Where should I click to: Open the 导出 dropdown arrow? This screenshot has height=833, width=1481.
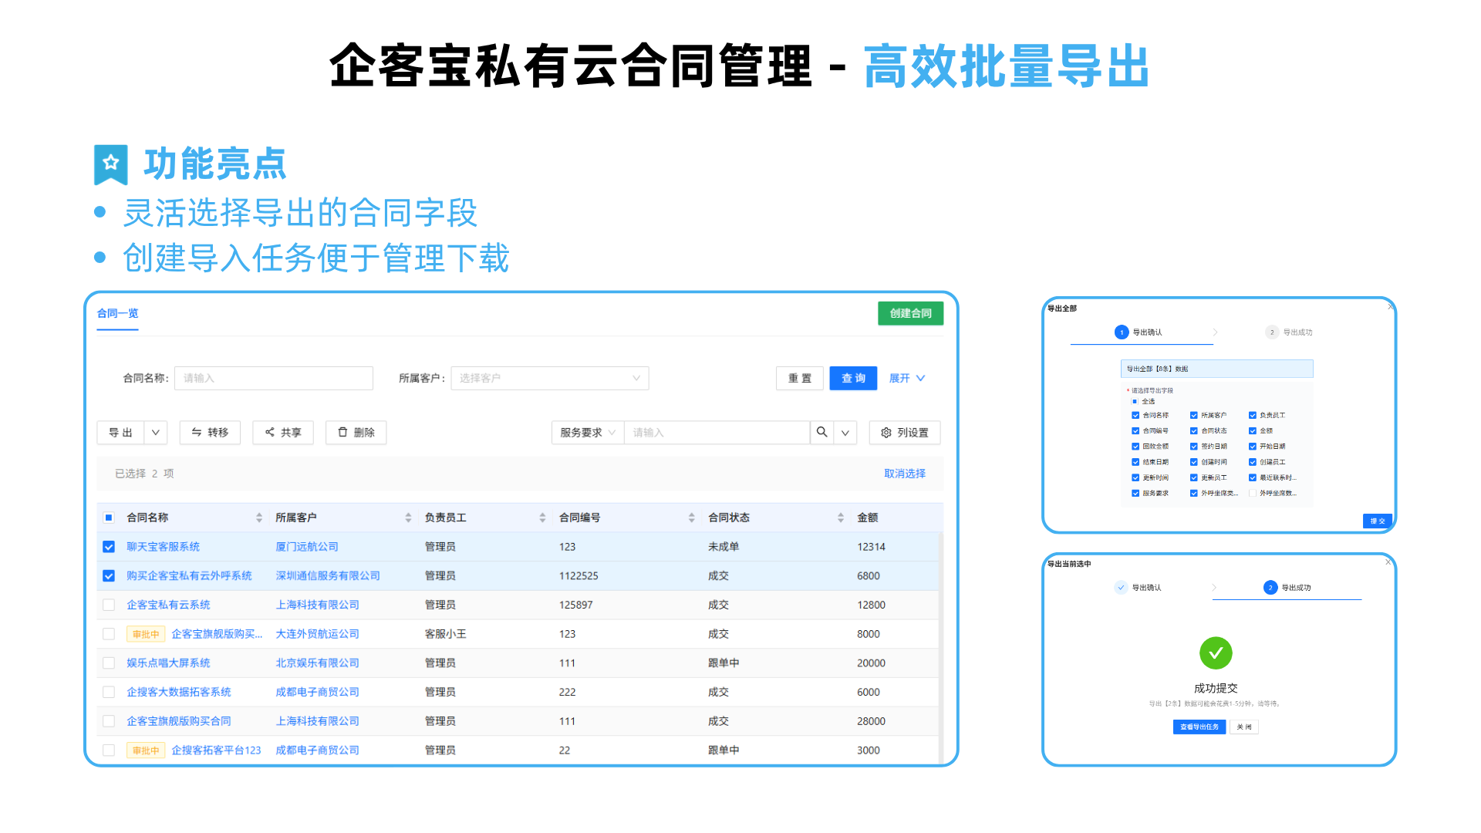coord(156,433)
